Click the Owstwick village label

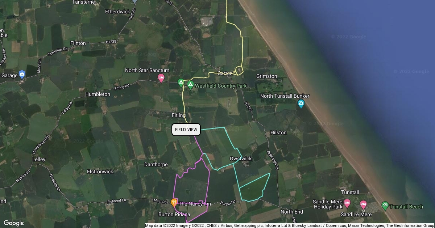(x=241, y=159)
